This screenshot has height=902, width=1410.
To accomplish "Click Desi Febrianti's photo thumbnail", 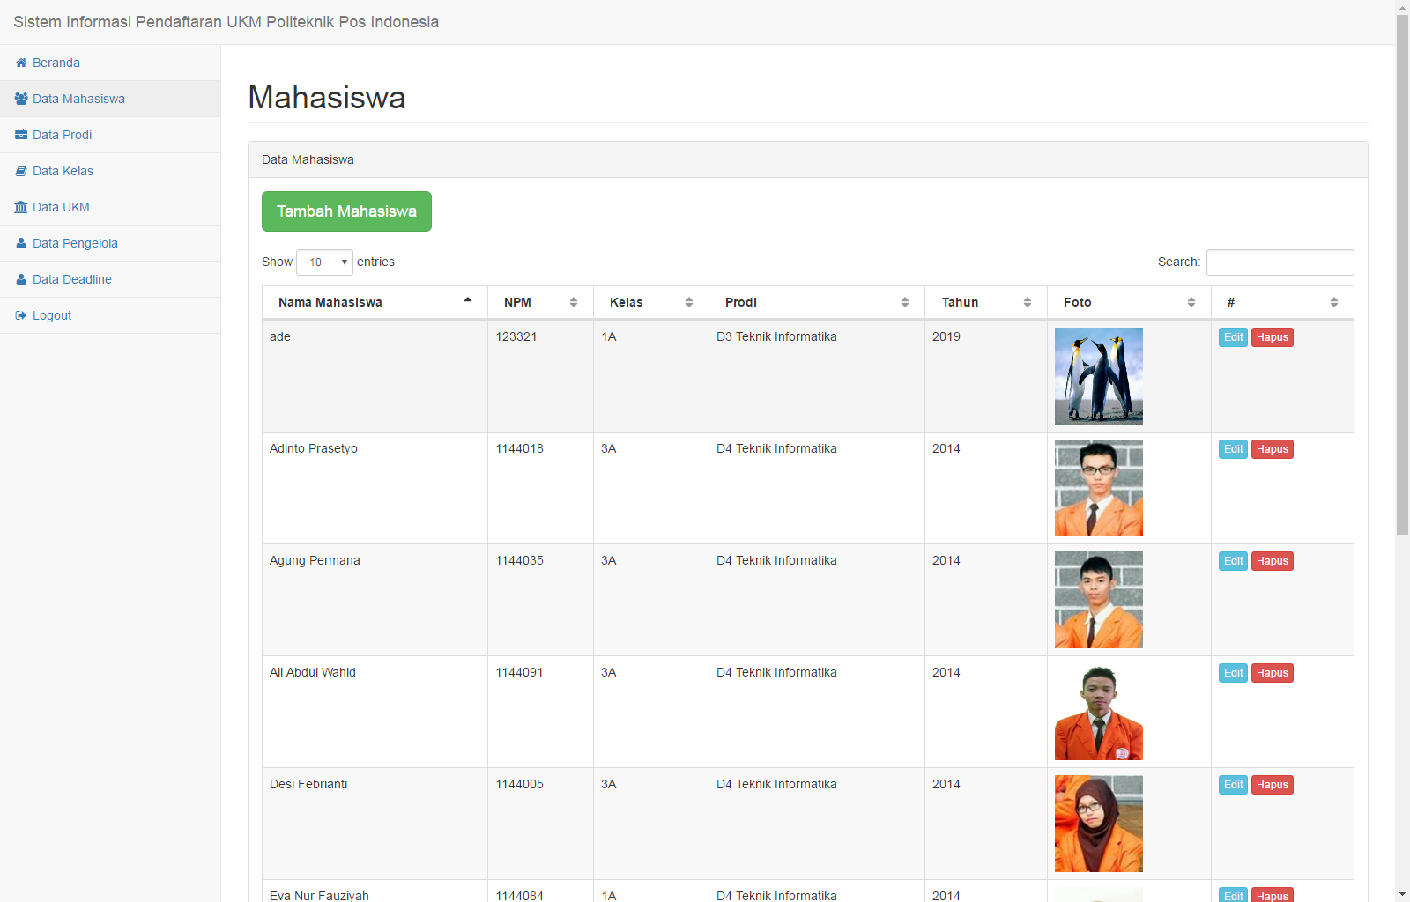I will point(1099,824).
